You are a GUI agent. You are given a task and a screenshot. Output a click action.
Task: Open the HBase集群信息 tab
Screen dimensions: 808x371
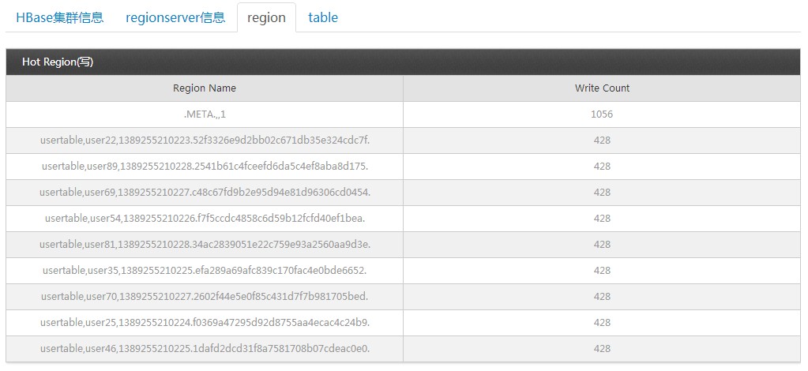click(x=60, y=17)
